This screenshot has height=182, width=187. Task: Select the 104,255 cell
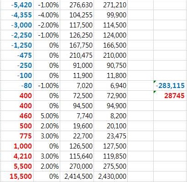[x=77, y=15]
